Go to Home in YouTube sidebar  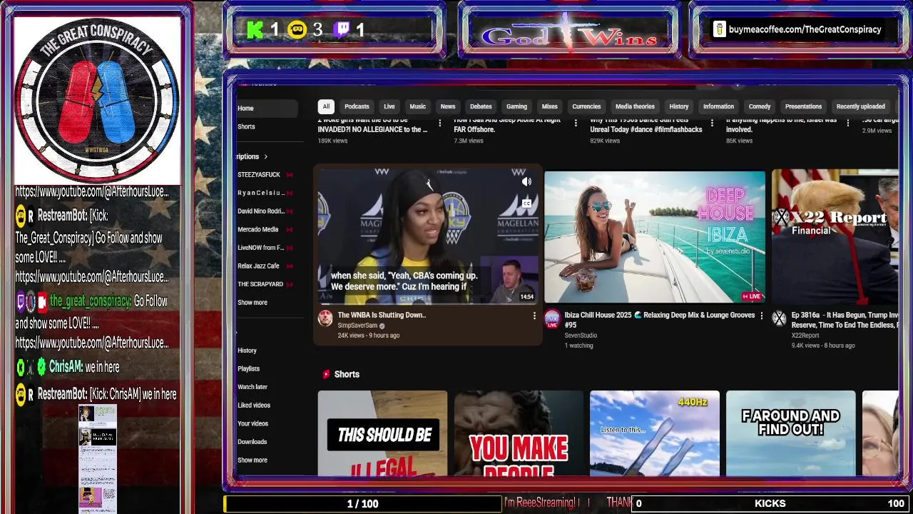click(267, 109)
